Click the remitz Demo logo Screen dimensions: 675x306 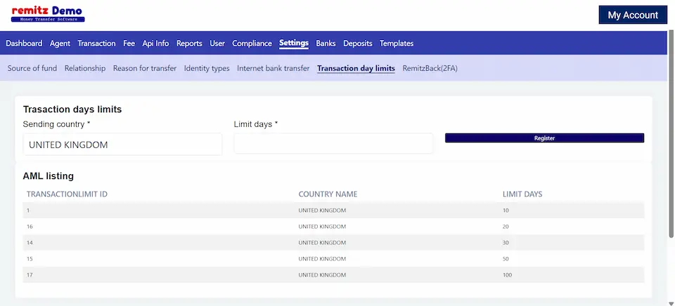coord(48,14)
